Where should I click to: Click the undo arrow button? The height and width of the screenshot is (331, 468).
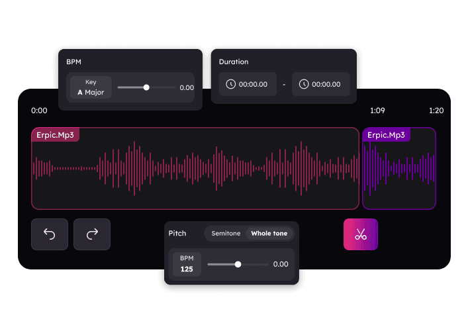[x=50, y=234]
